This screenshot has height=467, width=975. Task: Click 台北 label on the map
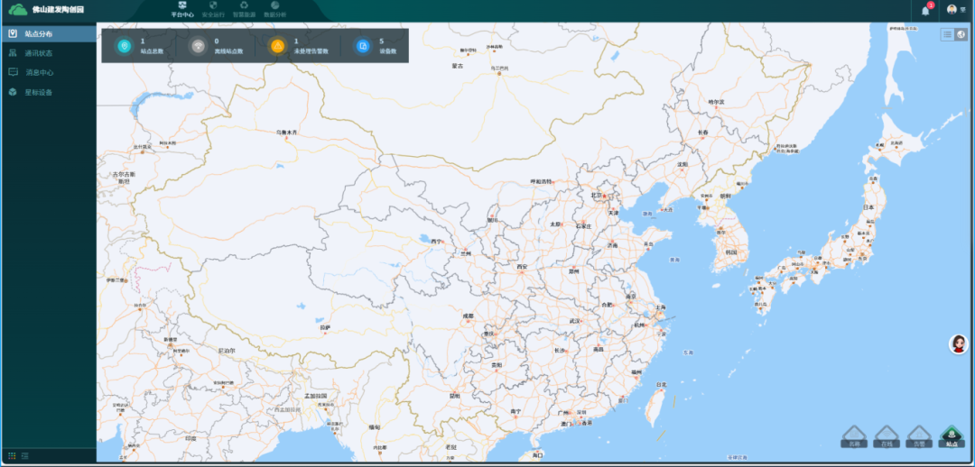pos(661,384)
